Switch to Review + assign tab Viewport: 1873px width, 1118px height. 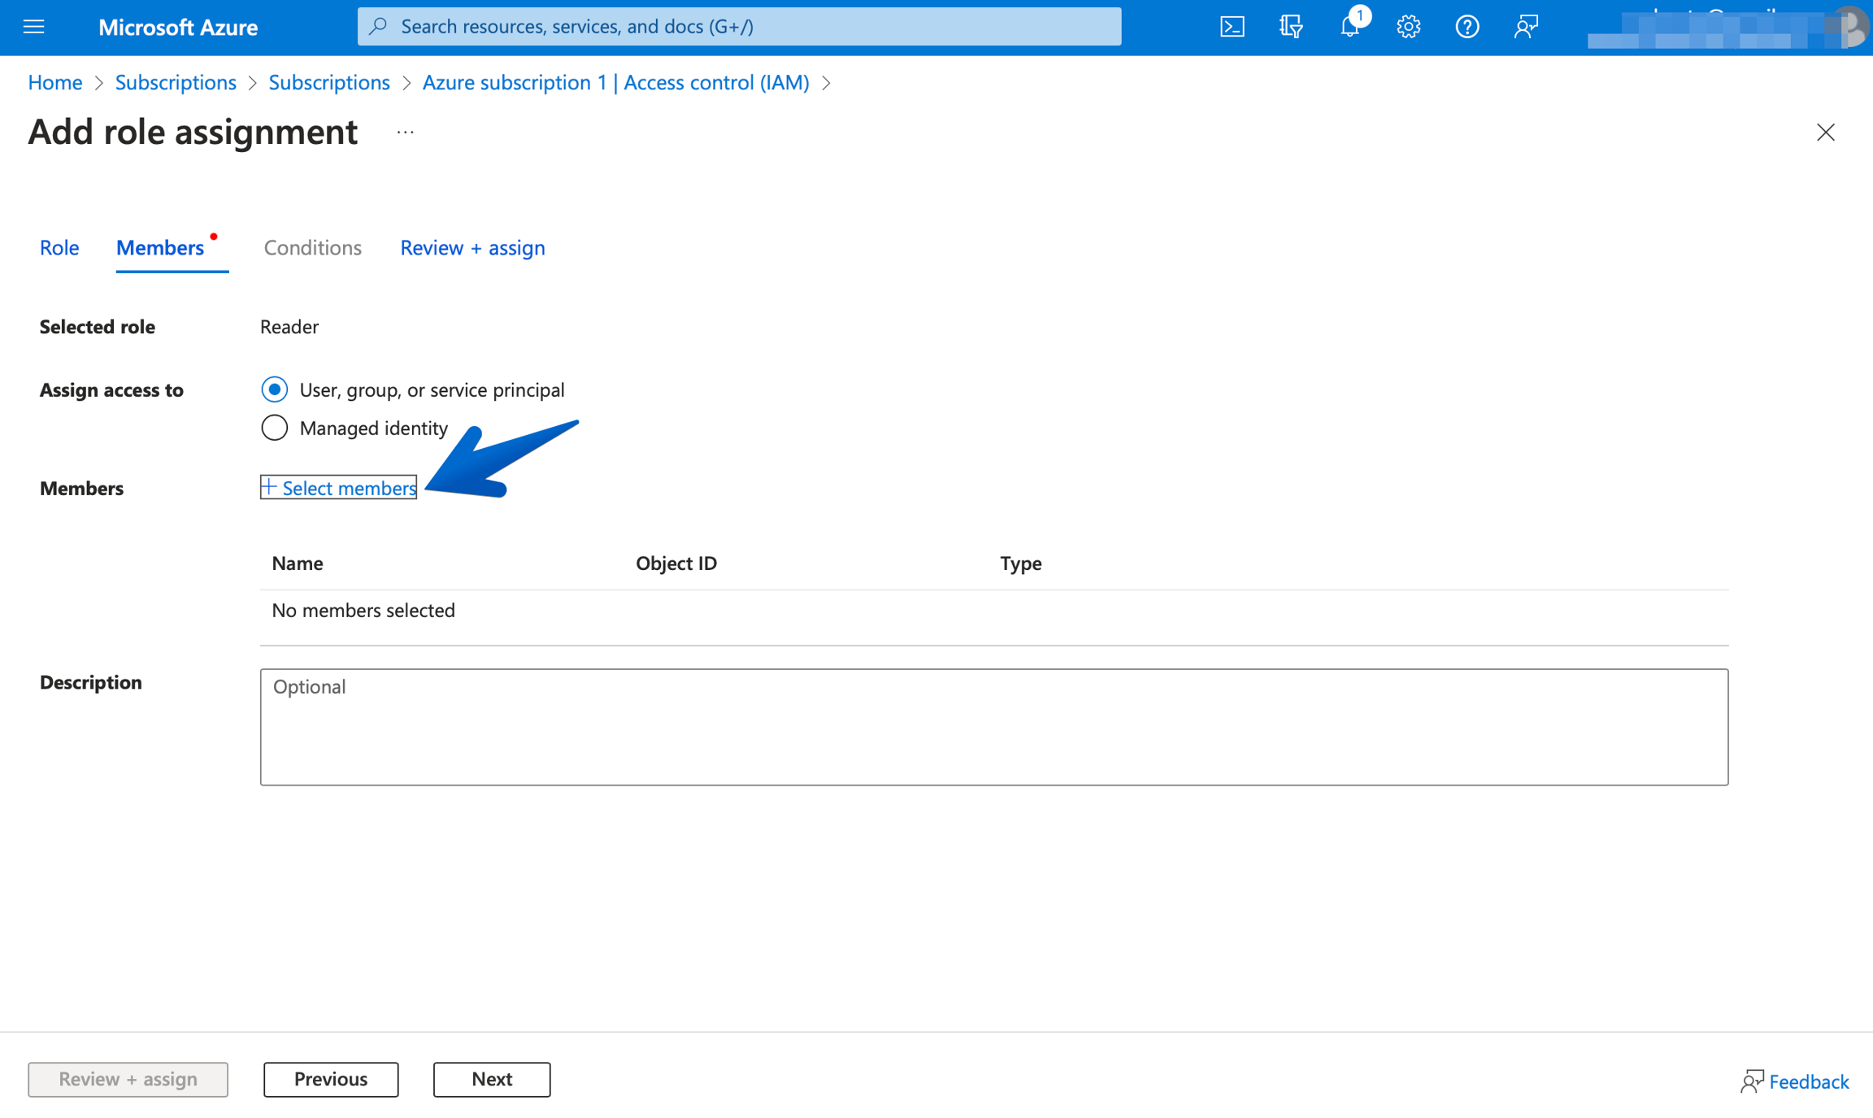tap(472, 247)
